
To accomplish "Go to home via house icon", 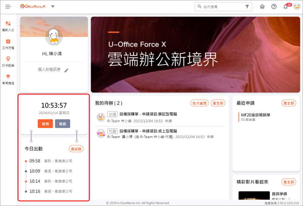I will pyautogui.click(x=262, y=7).
